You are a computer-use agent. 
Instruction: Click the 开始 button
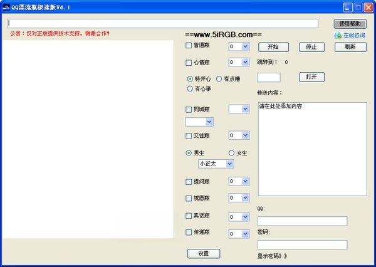tap(273, 47)
